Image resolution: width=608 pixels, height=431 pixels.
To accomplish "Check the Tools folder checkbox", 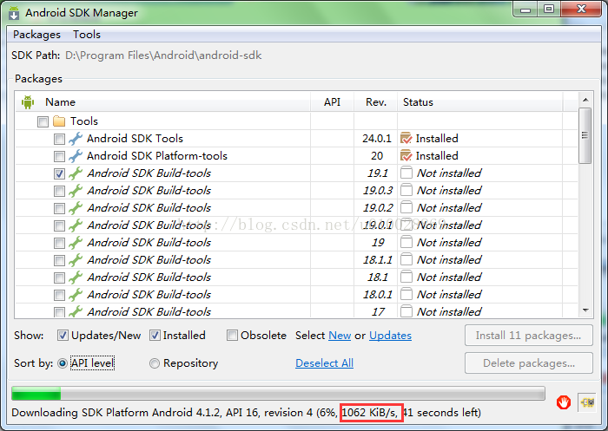I will (43, 121).
